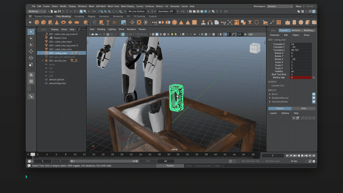Open the Symmetry Off dropdown
The height and width of the screenshot is (193, 343).
(x=166, y=11)
